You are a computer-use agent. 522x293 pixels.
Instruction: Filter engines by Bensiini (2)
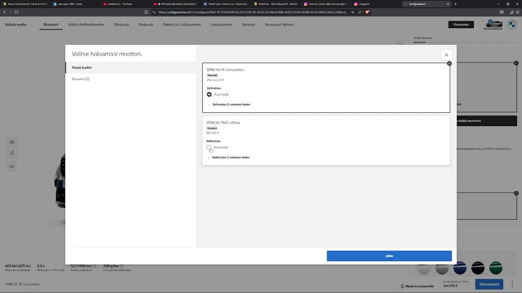(x=80, y=79)
